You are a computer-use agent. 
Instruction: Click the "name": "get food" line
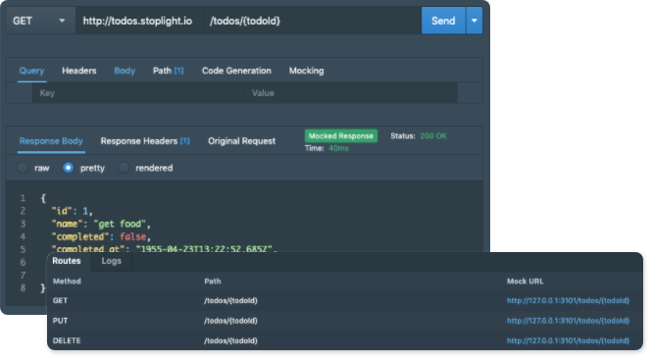101,224
